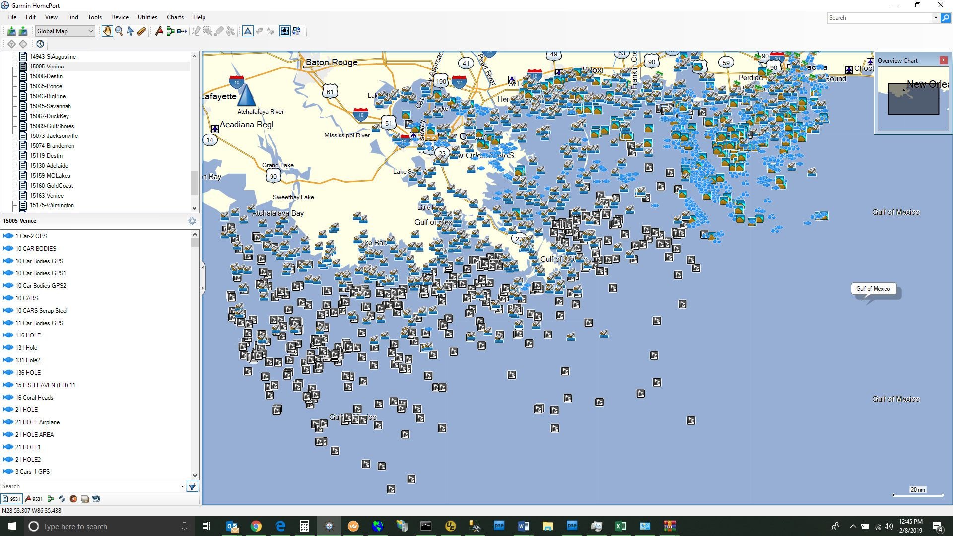
Task: Select the 21 HOLE Airplane waypoint
Action: pyautogui.click(x=37, y=422)
